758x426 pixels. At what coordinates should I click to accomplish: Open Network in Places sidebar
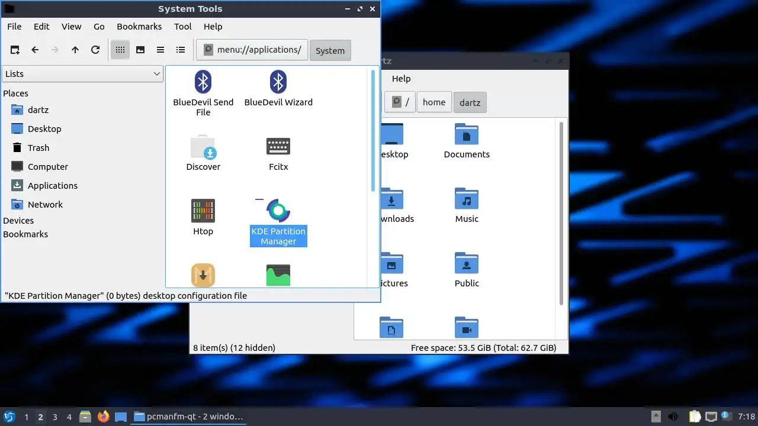[37, 205]
